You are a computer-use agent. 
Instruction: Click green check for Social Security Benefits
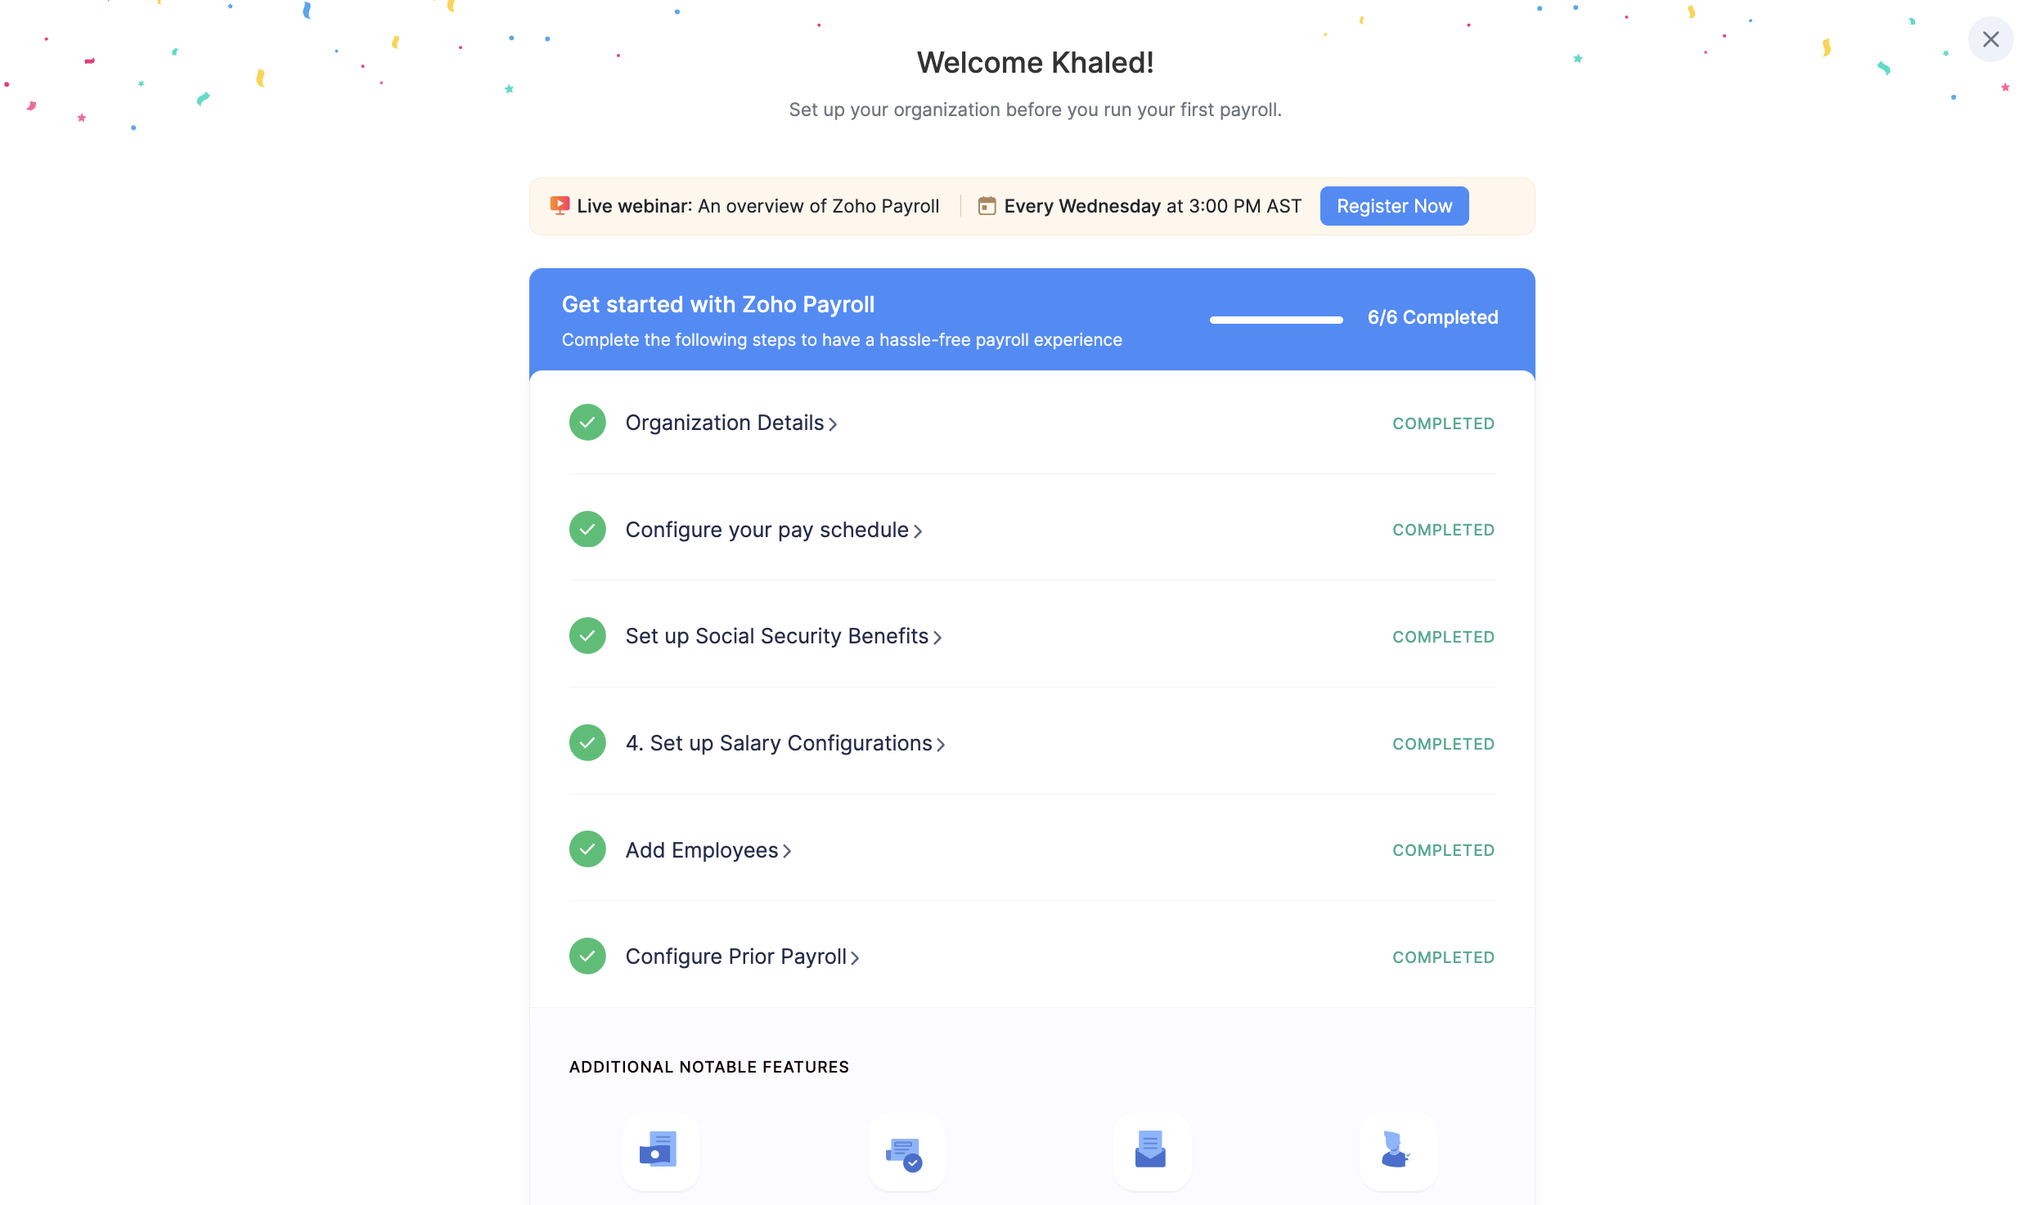tap(587, 636)
